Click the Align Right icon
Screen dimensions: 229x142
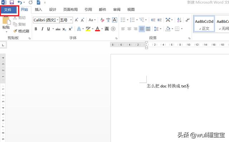tap(136, 29)
